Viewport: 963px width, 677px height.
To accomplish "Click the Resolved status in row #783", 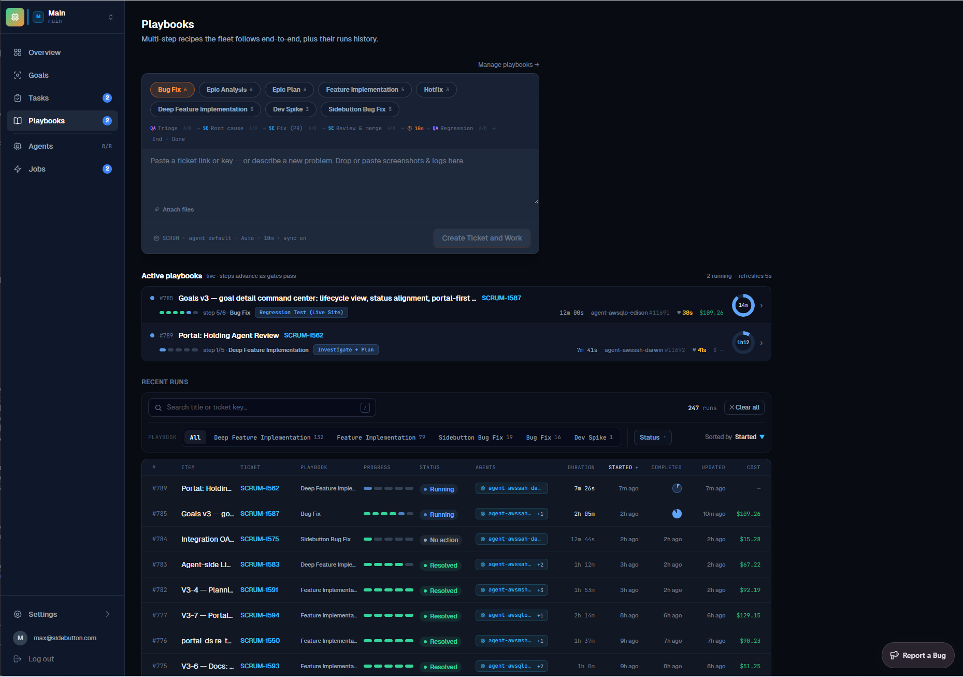I will pos(440,566).
